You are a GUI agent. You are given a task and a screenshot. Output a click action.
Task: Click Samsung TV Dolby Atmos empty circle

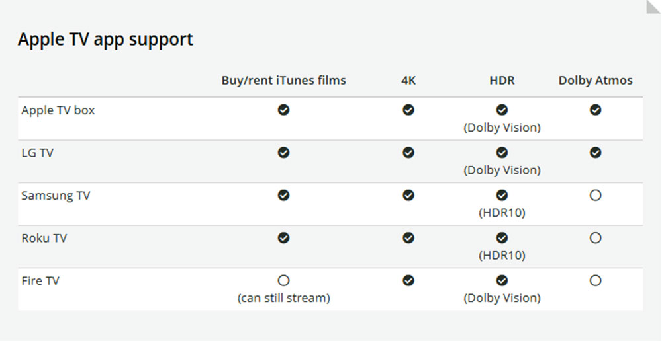[x=595, y=195]
